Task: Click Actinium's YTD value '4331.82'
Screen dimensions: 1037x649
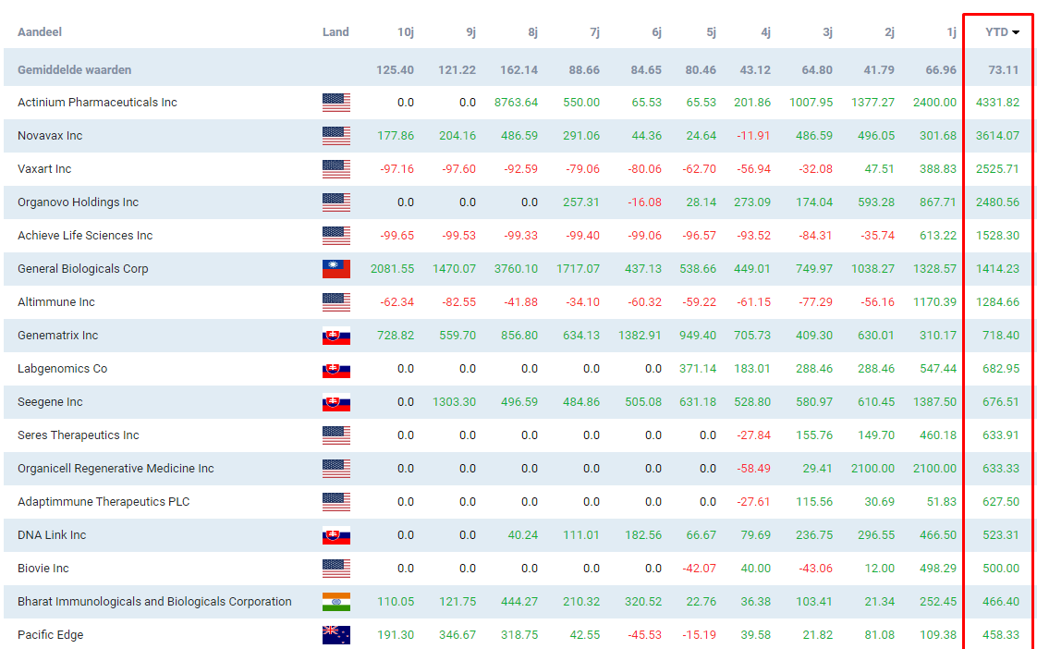Action: coord(998,103)
